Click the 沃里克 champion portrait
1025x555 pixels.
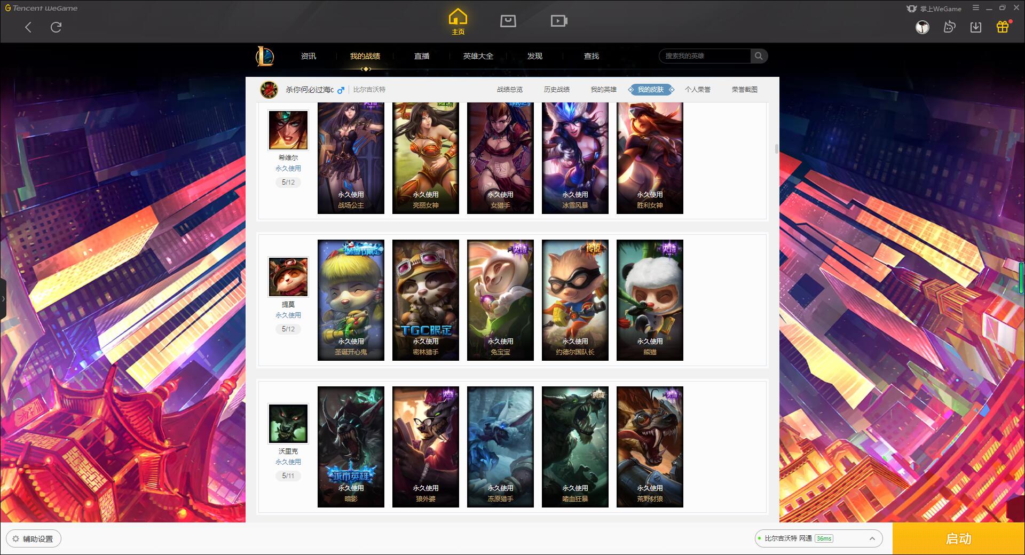(x=288, y=424)
